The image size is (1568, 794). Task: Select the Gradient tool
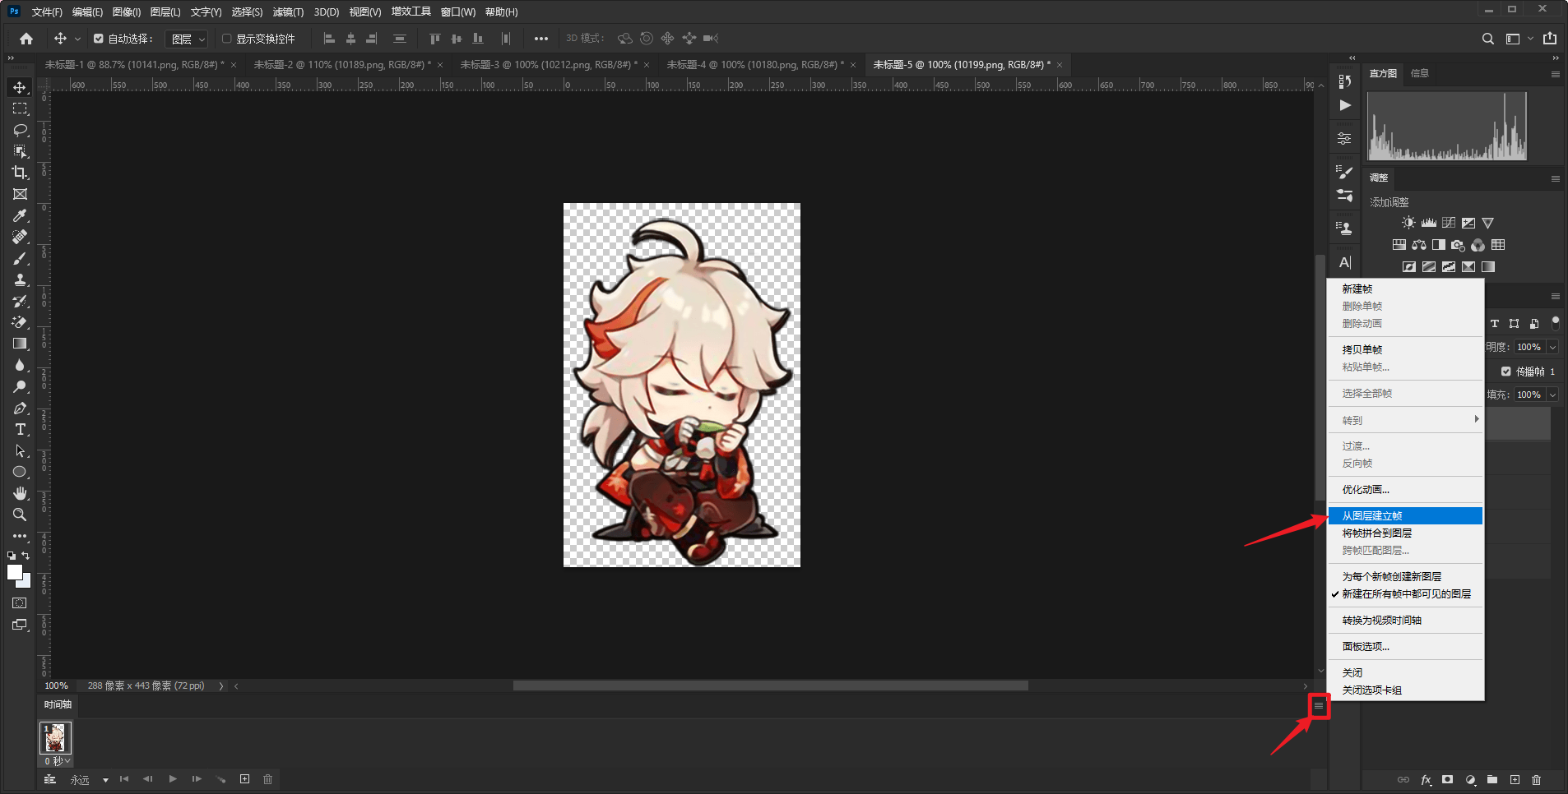pyautogui.click(x=20, y=344)
